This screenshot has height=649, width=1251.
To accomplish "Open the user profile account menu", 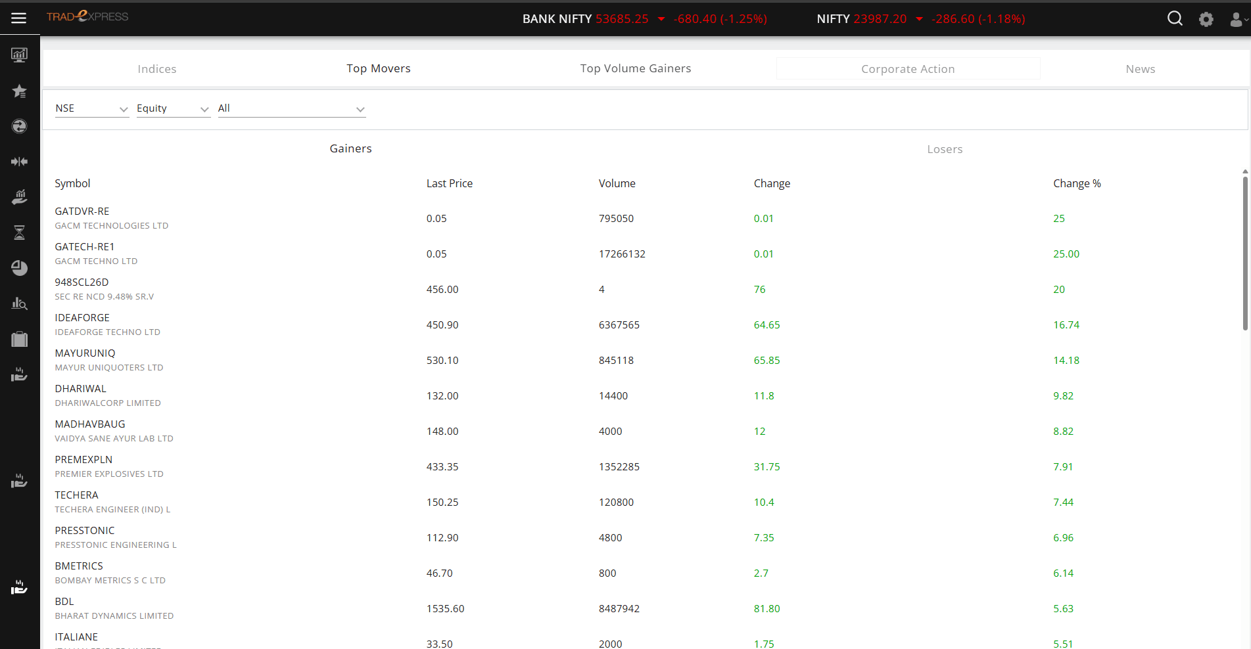I will pyautogui.click(x=1237, y=18).
